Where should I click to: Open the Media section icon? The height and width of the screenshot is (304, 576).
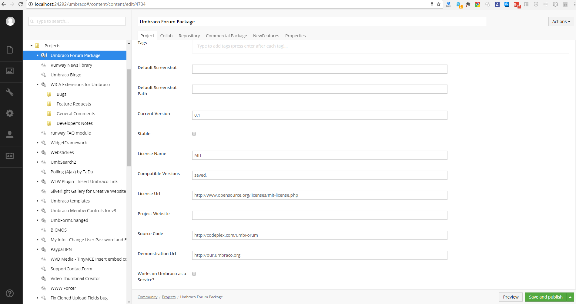coord(10,71)
